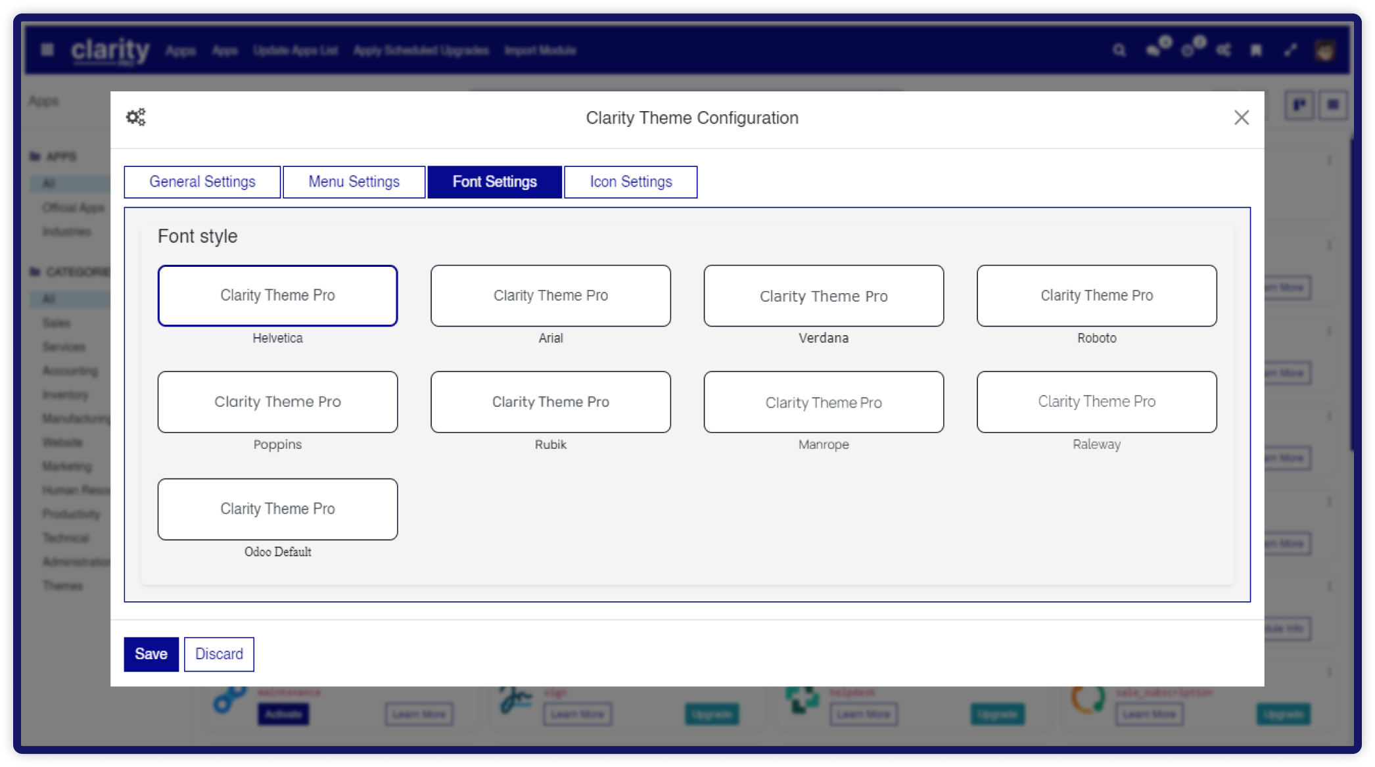Select Industries in sidebar
The image size is (1375, 767).
pyautogui.click(x=67, y=231)
